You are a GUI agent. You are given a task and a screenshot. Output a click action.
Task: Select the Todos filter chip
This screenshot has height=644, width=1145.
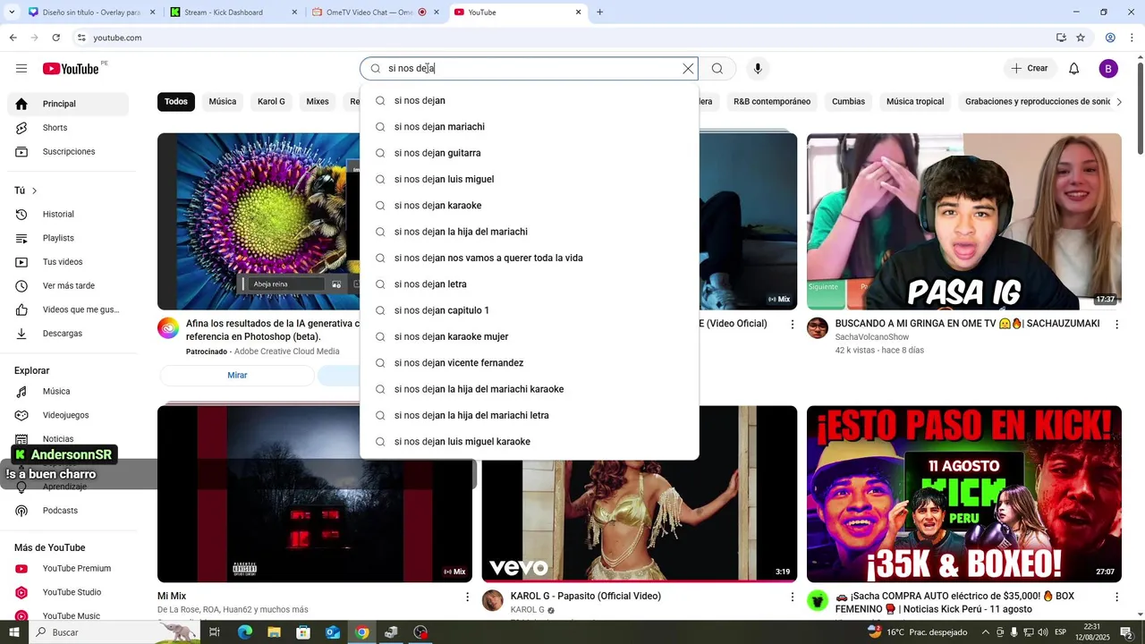point(176,102)
